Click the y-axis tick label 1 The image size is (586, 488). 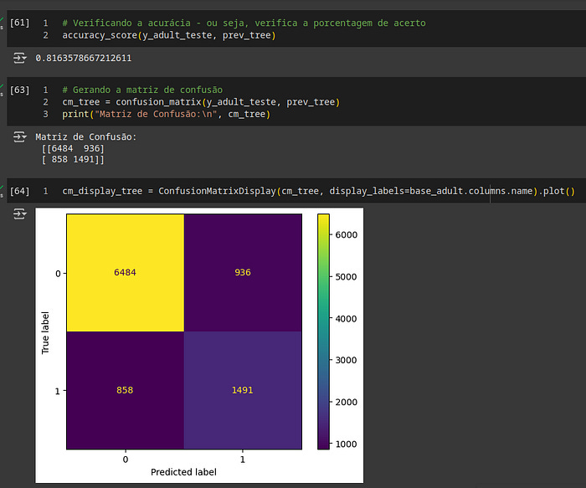click(58, 391)
